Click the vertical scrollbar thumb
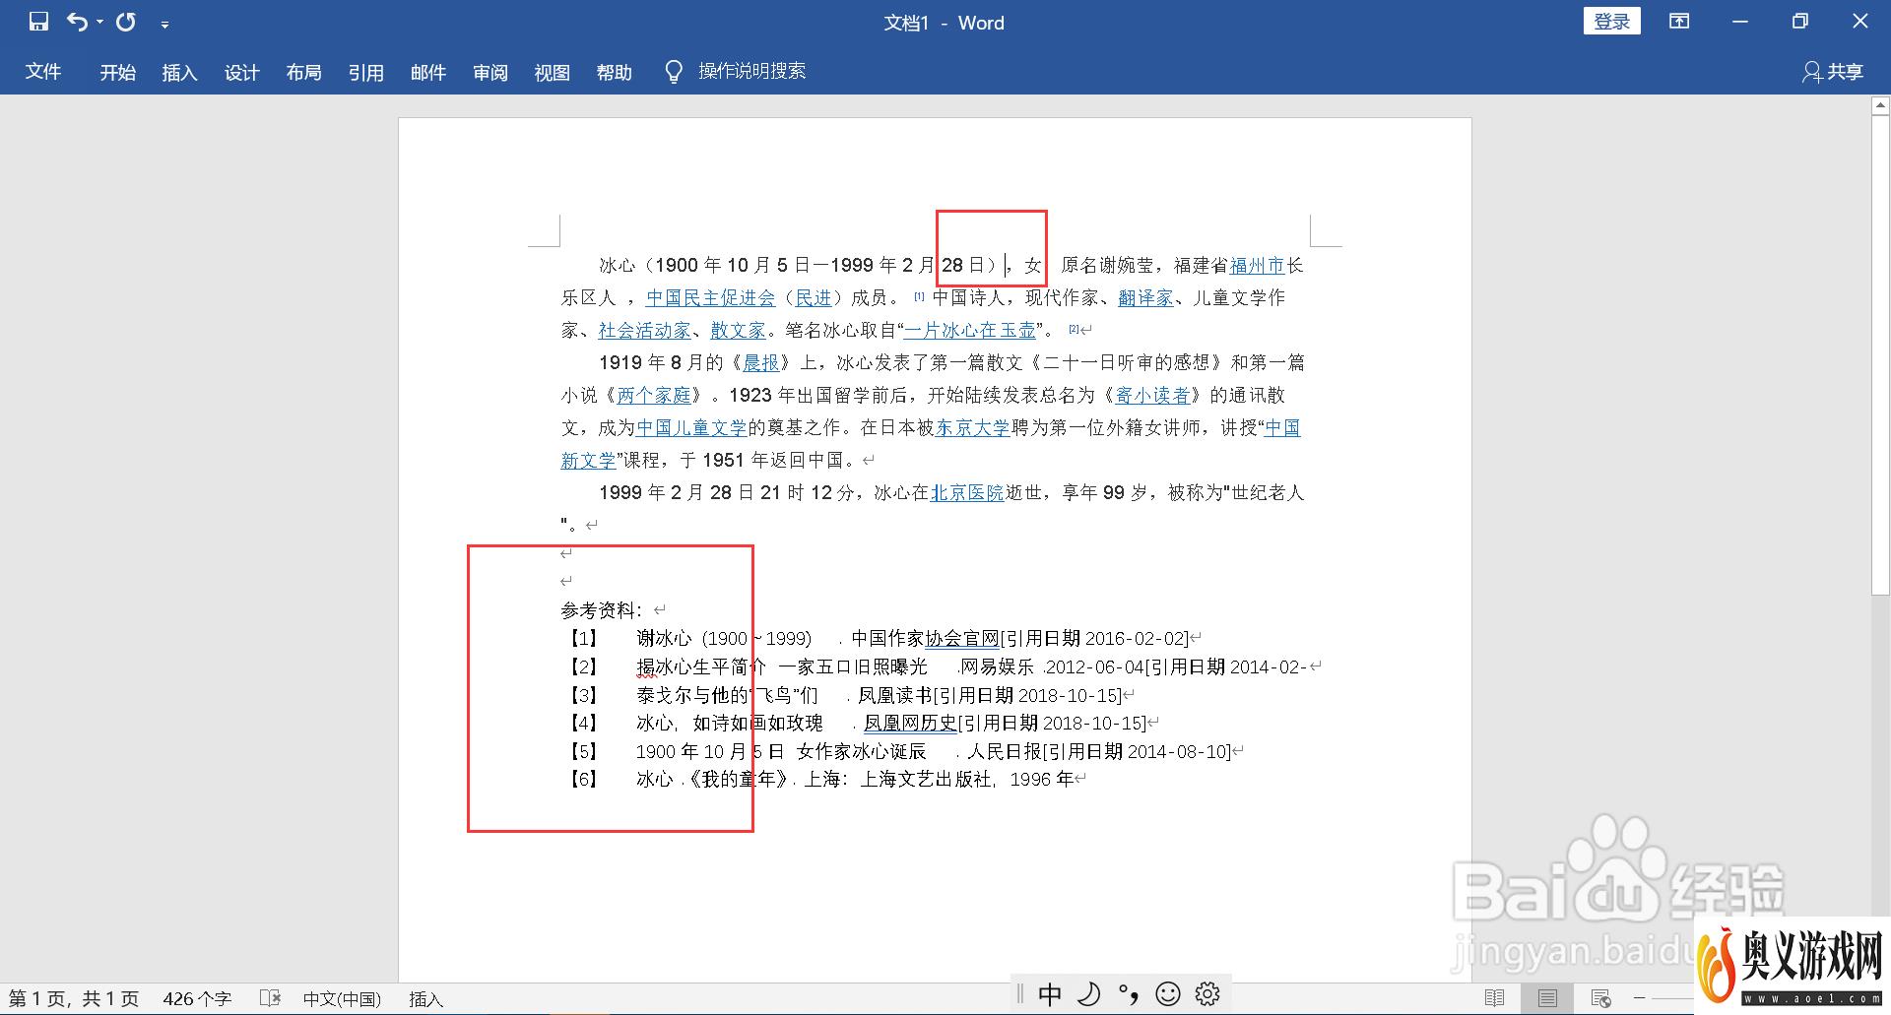Viewport: 1891px width, 1015px height. 1880,354
